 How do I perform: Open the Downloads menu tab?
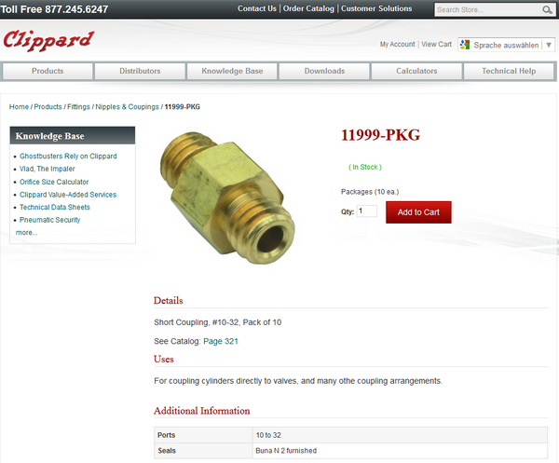click(324, 71)
